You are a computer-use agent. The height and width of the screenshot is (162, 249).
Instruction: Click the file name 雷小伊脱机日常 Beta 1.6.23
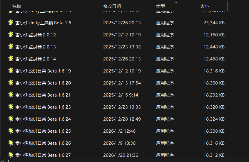tap(43, 107)
